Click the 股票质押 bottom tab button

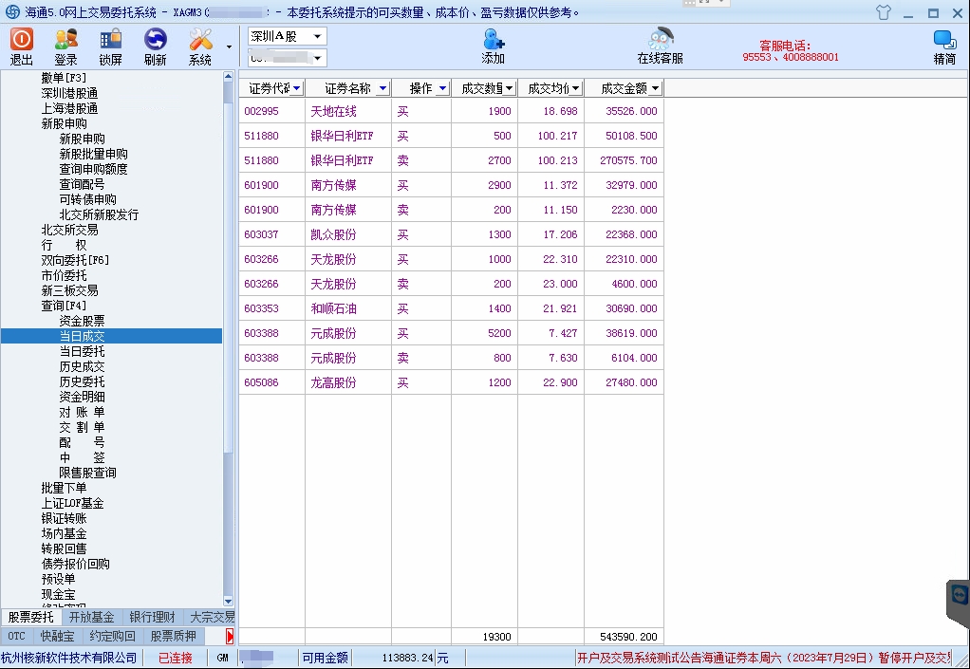click(173, 636)
